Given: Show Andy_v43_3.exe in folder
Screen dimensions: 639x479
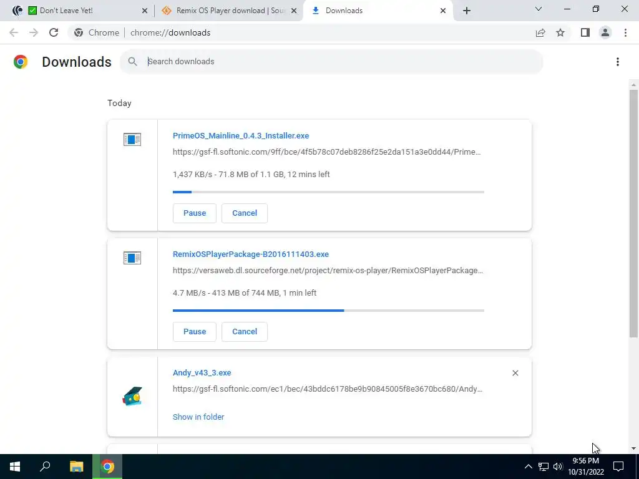Looking at the screenshot, I should tap(198, 417).
